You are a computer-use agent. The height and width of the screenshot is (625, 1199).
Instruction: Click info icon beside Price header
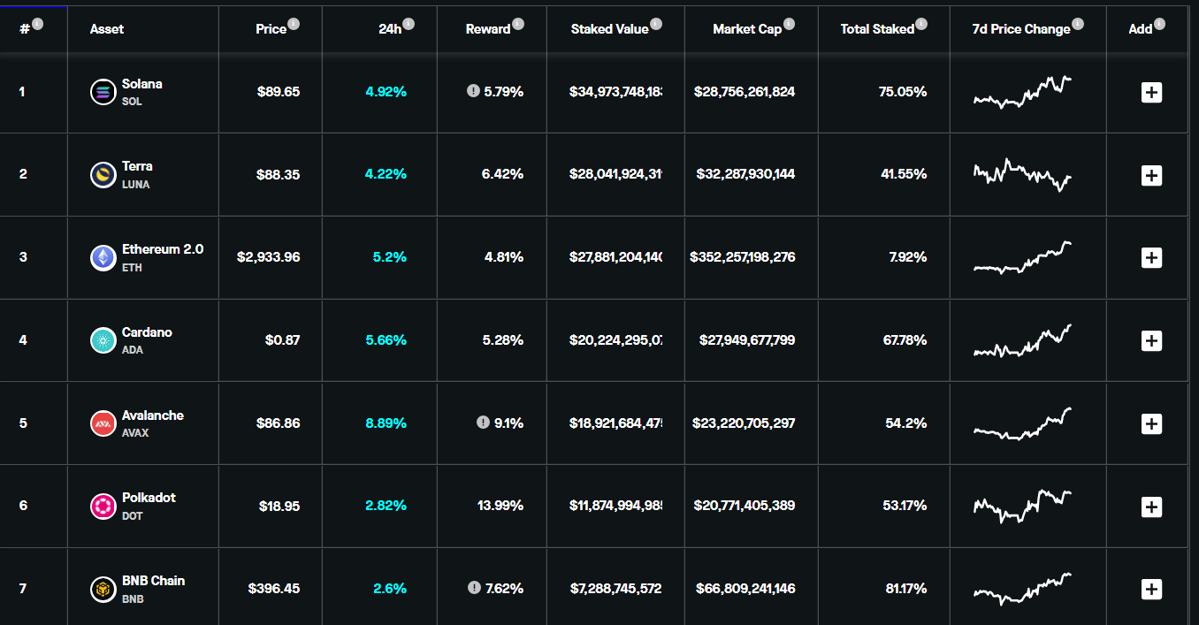pos(294,24)
